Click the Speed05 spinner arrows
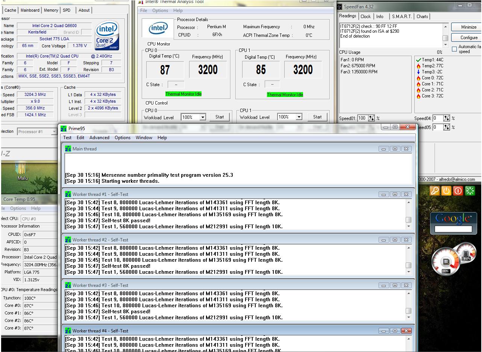Viewport: 482px width, 352px height. click(447, 127)
